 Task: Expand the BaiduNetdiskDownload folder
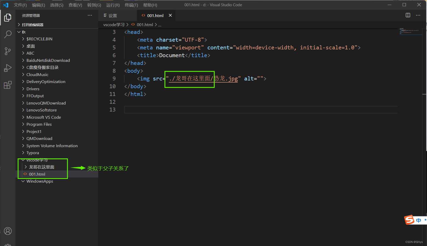click(57, 60)
